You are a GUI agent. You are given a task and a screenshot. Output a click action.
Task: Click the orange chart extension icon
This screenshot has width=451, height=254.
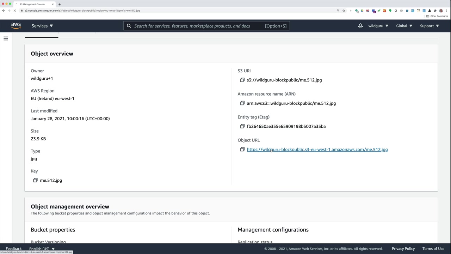tap(384, 11)
